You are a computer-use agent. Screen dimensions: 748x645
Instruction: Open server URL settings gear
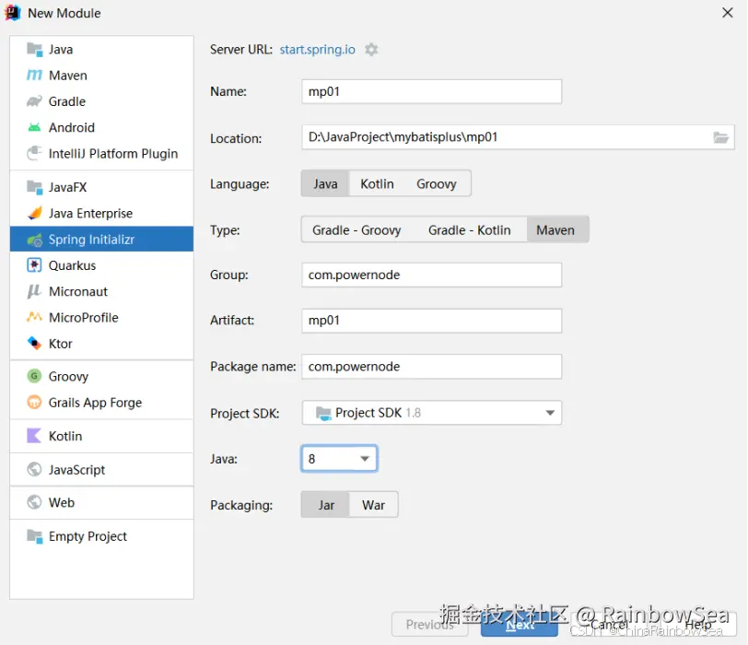click(371, 50)
